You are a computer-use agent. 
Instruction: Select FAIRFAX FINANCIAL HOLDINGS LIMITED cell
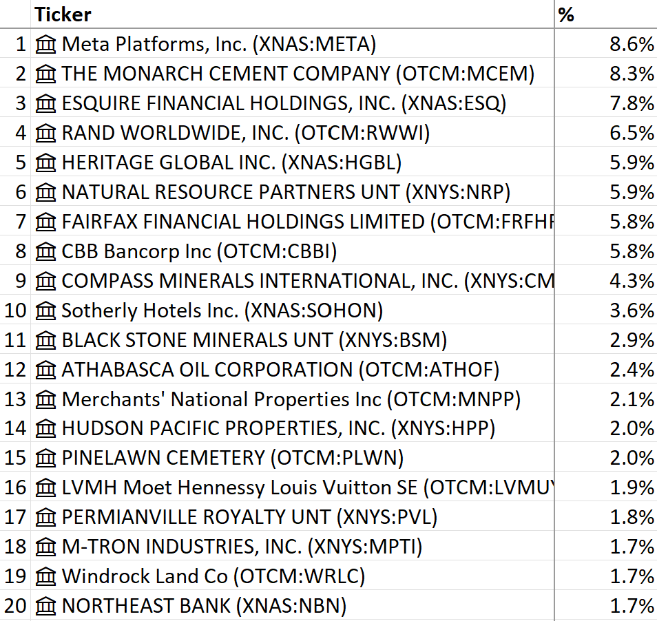(293, 222)
